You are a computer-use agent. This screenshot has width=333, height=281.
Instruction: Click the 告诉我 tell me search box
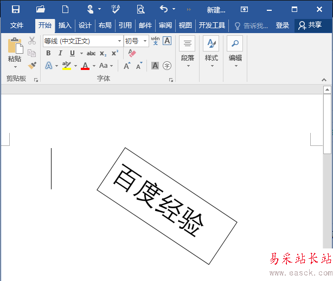(x=251, y=25)
